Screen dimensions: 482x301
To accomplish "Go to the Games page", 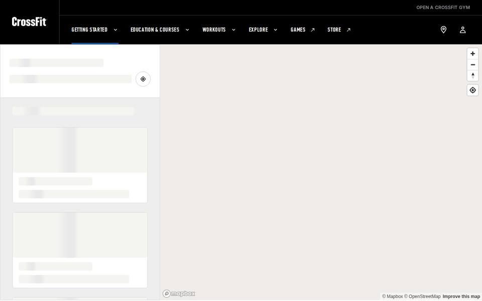I will (x=298, y=30).
